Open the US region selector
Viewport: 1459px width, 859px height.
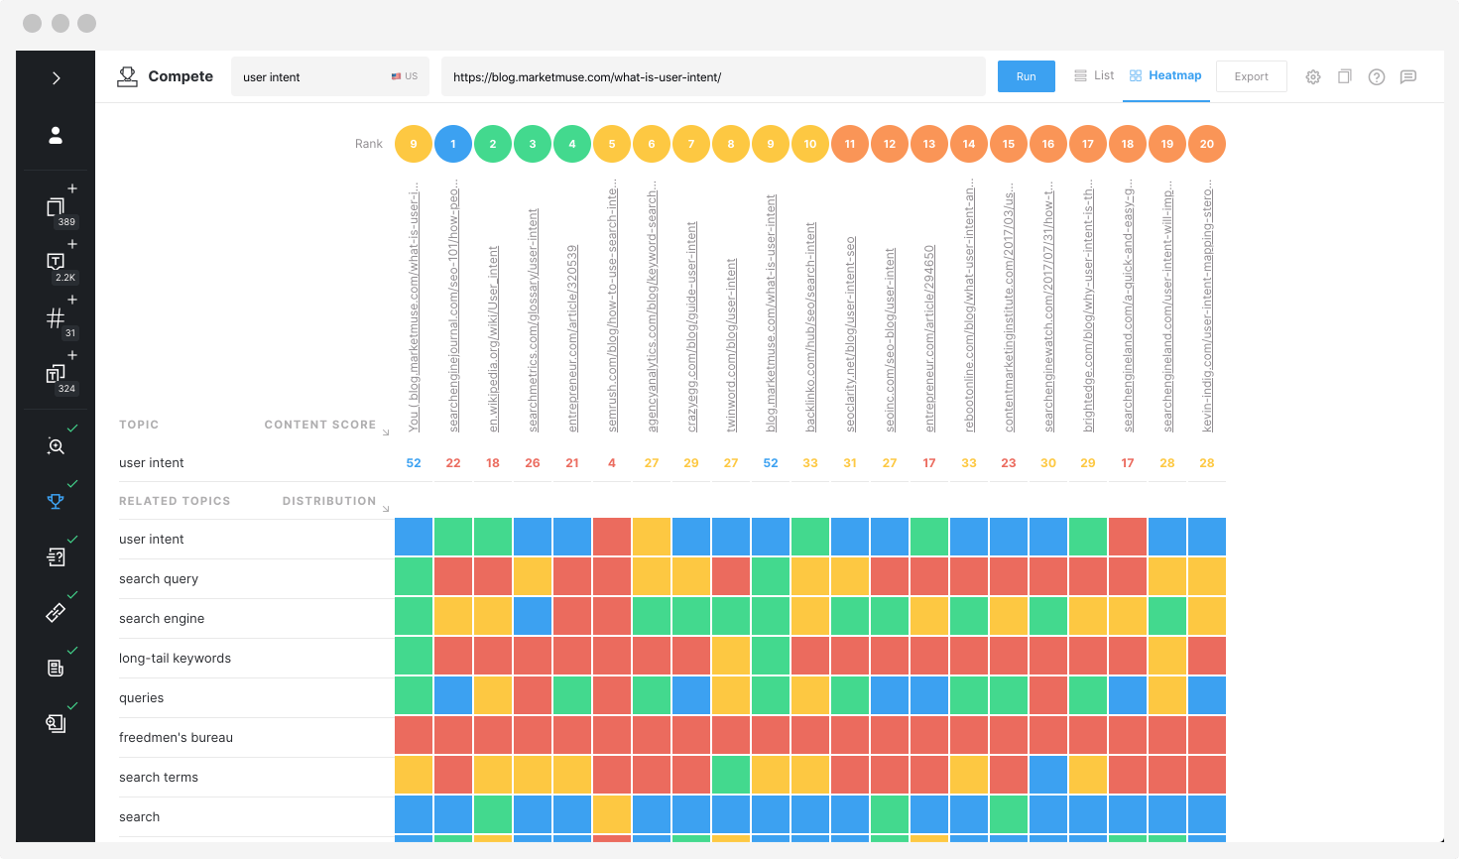pos(404,75)
